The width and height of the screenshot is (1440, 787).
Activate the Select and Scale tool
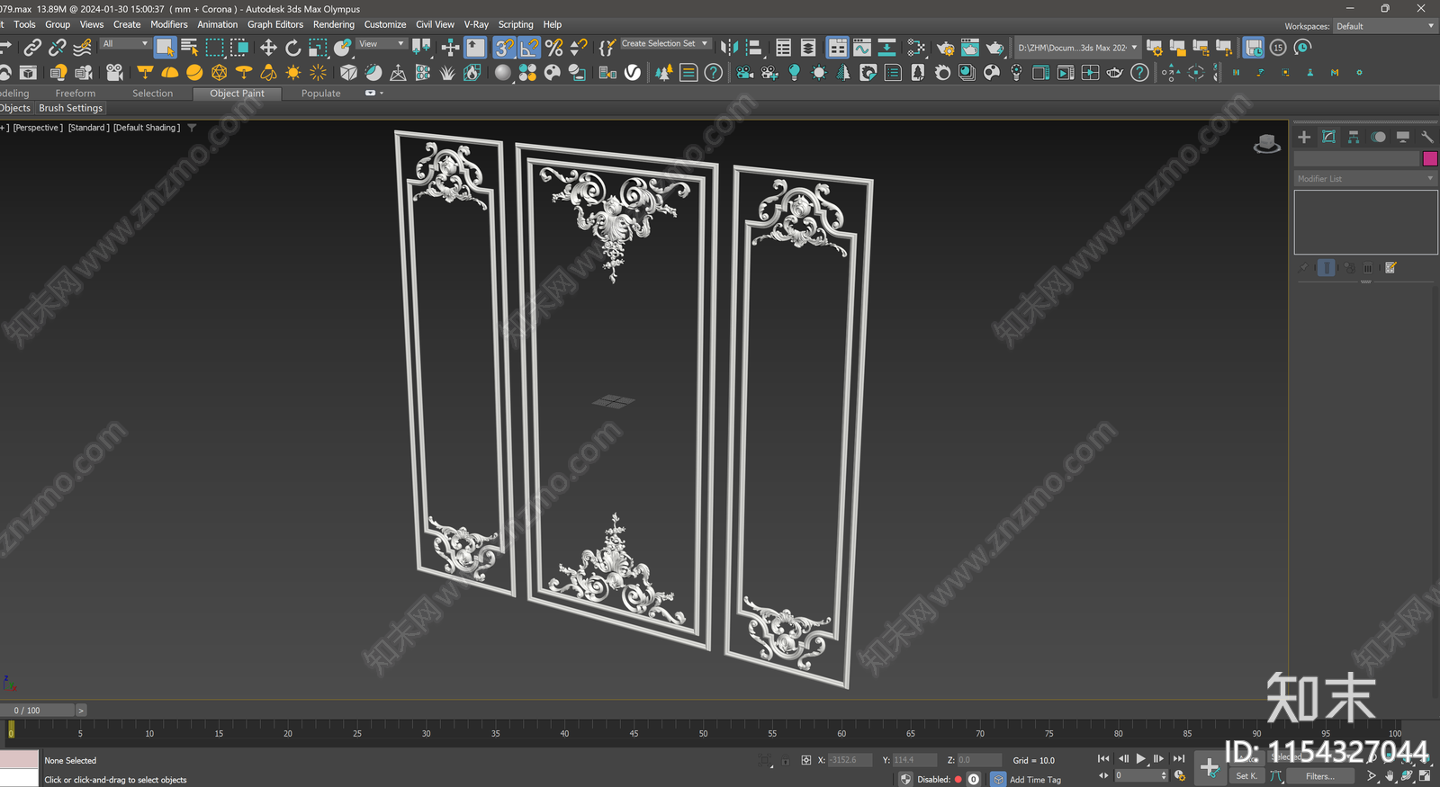[x=318, y=47]
